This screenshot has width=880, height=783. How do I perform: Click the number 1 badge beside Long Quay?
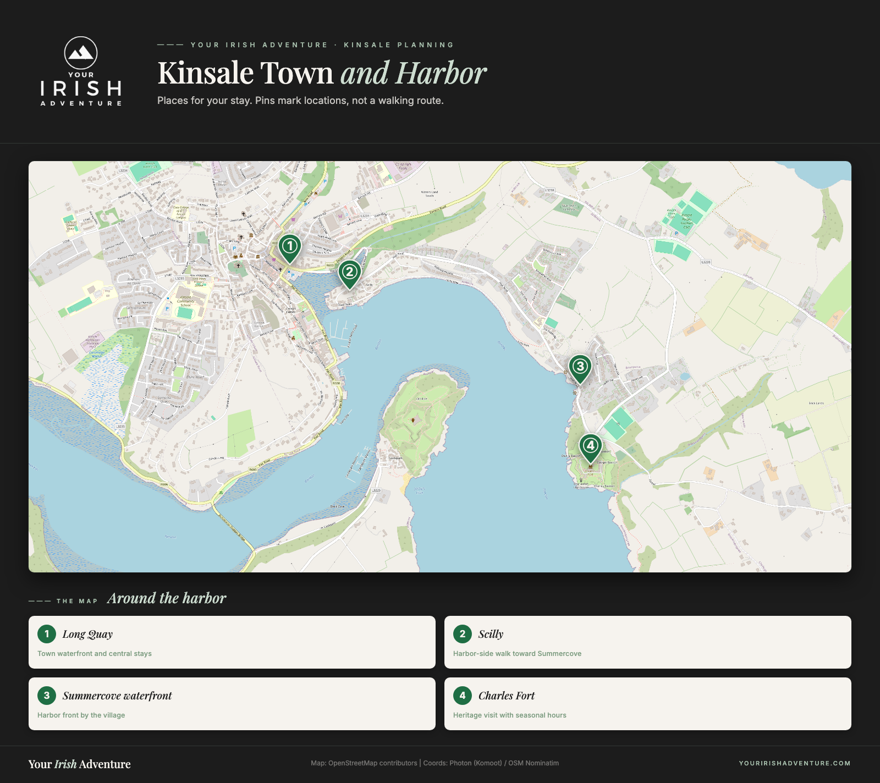[47, 634]
